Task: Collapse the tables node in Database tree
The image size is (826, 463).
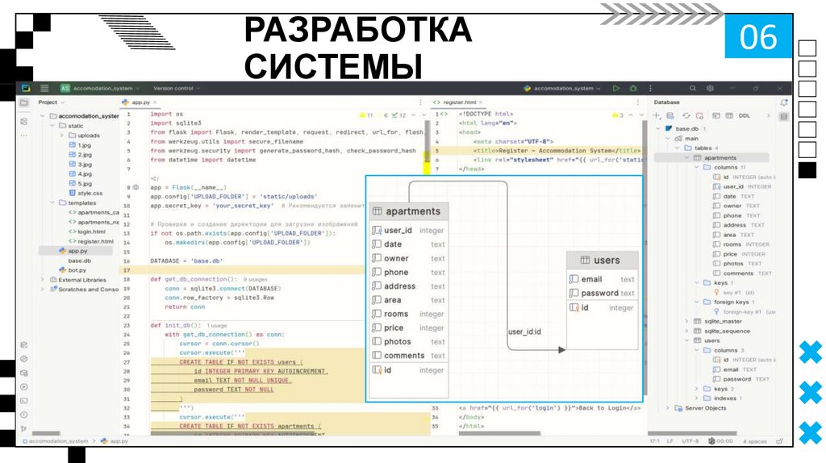Action: coord(678,148)
